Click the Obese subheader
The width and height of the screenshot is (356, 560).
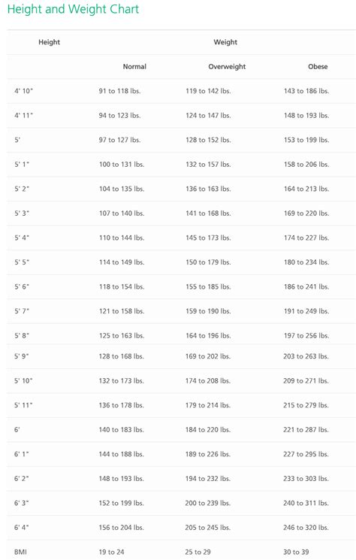click(318, 66)
